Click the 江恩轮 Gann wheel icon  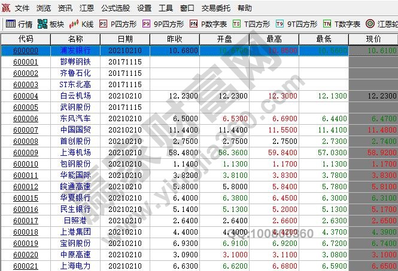370,24
